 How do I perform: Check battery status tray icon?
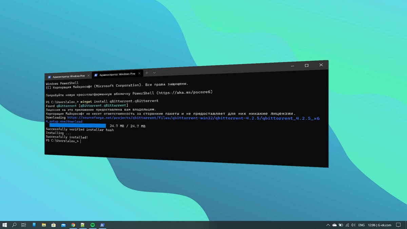(341, 225)
